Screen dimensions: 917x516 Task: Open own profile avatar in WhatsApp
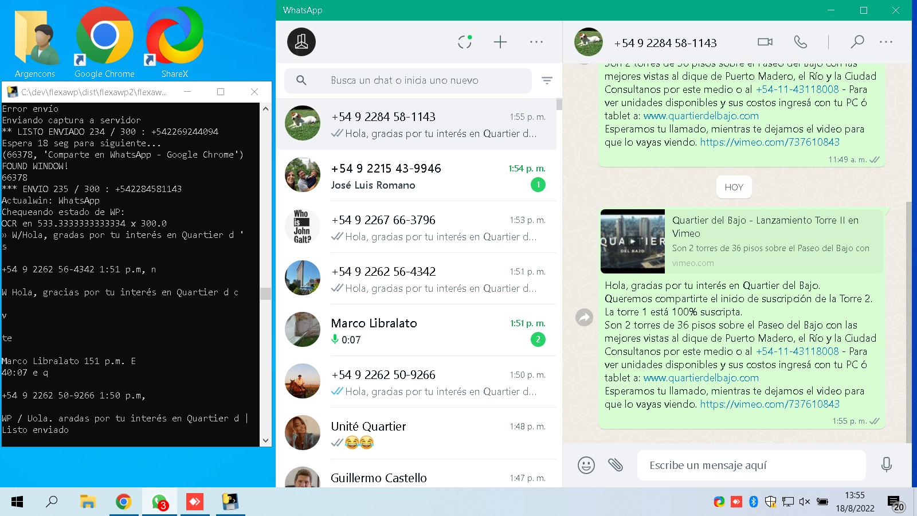[301, 42]
